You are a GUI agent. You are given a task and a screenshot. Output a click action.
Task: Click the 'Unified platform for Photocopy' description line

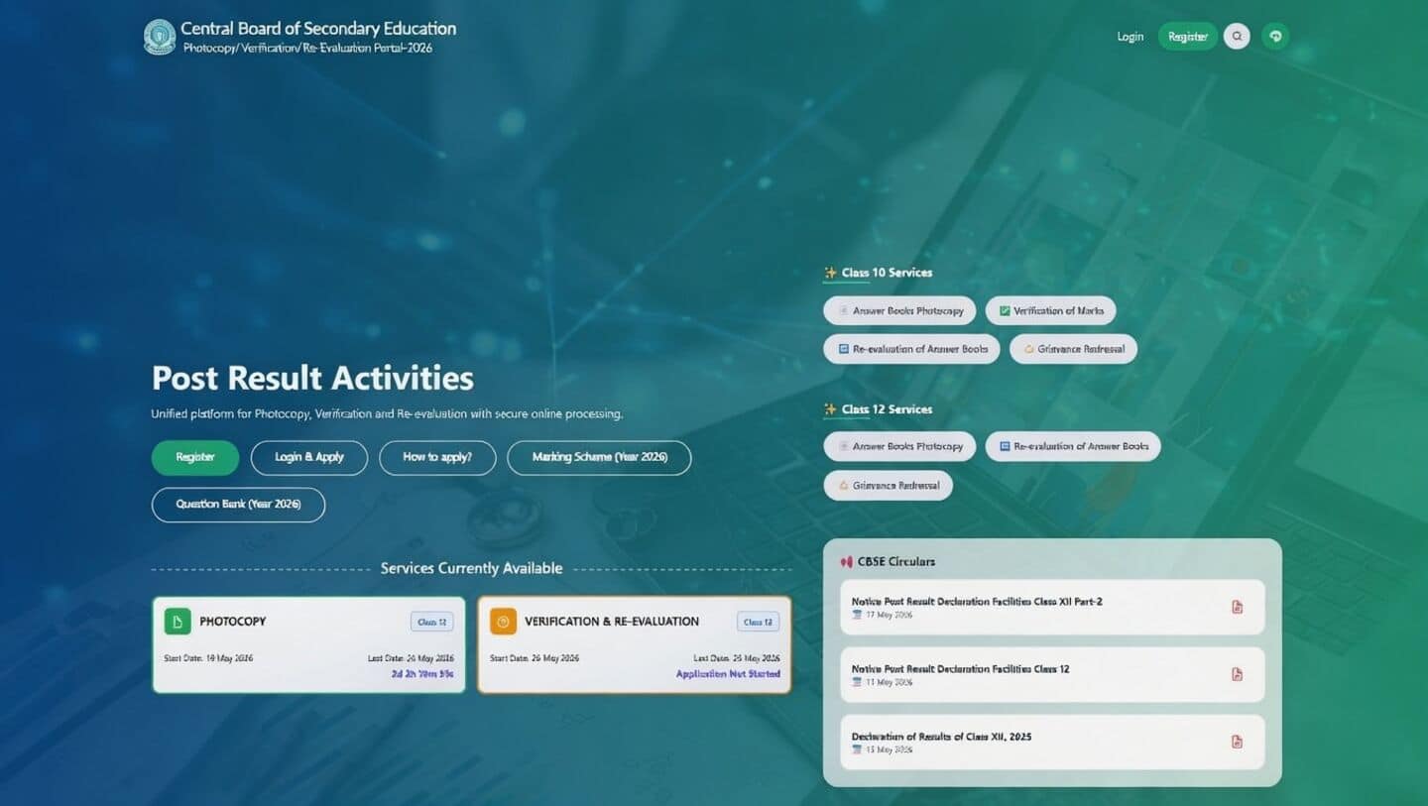tap(387, 413)
